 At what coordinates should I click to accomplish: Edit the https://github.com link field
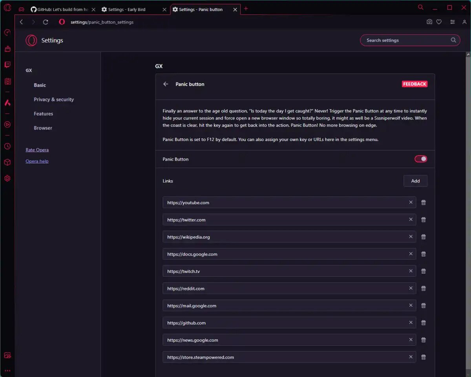tap(289, 323)
